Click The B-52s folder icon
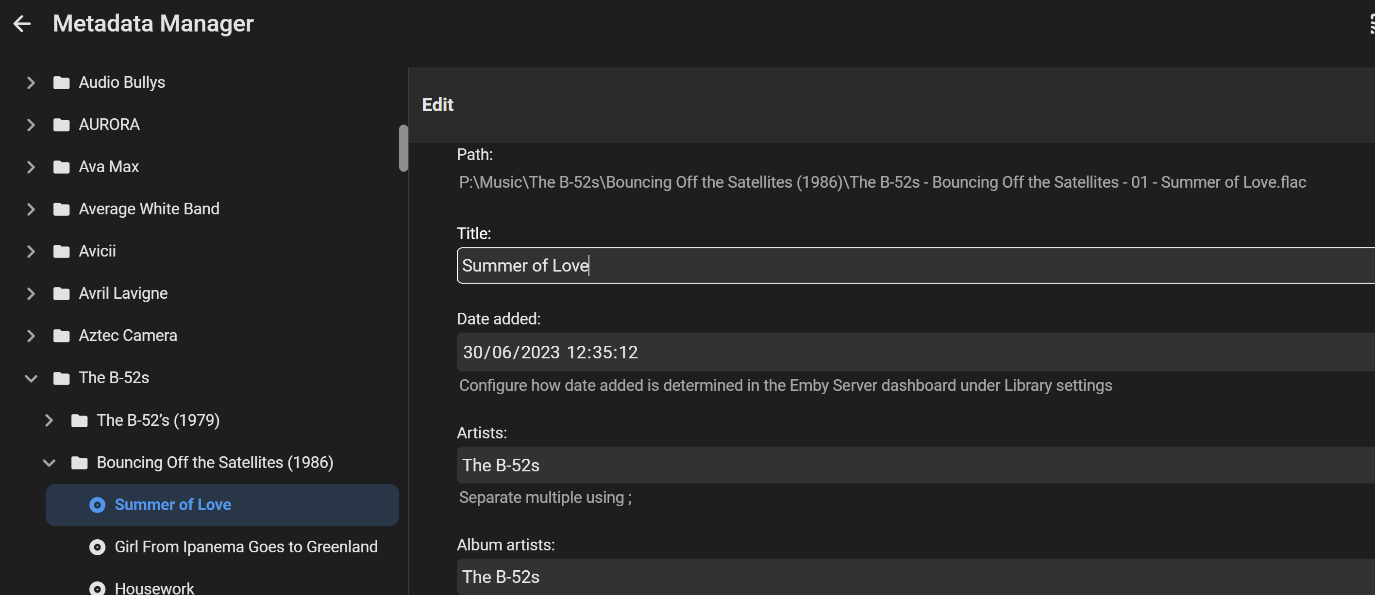This screenshot has height=595, width=1375. [61, 378]
